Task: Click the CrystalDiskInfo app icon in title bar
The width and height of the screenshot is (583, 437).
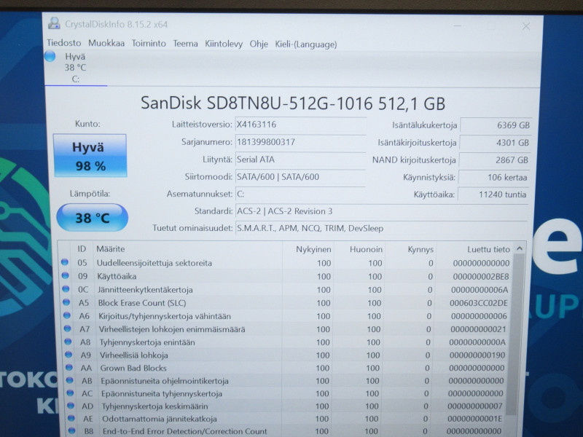Action: point(54,23)
